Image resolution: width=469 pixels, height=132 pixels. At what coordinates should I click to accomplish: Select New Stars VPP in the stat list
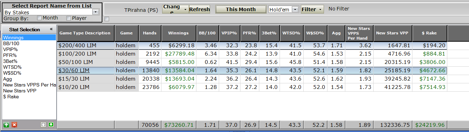[x=29, y=91]
